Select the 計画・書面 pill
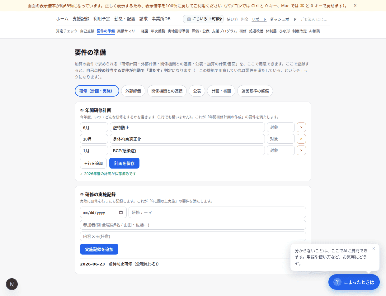Viewport: 386px width, 296px height. tap(221, 91)
